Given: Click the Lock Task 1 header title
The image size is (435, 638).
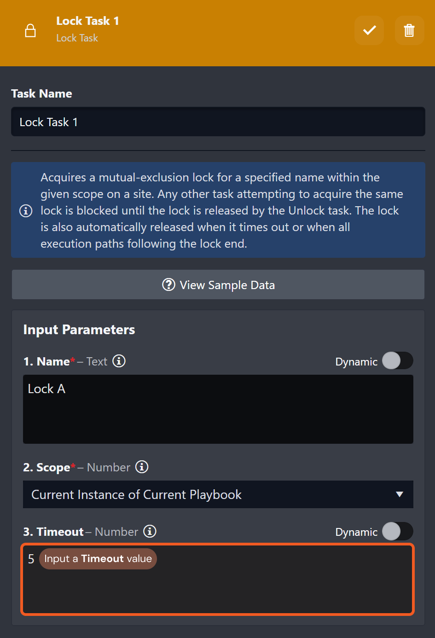Looking at the screenshot, I should pyautogui.click(x=87, y=21).
